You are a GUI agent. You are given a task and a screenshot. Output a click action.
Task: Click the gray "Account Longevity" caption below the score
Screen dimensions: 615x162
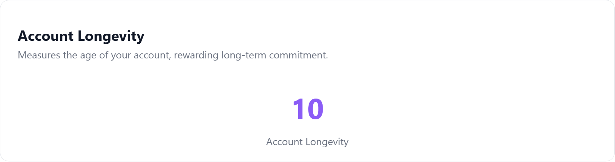click(307, 142)
